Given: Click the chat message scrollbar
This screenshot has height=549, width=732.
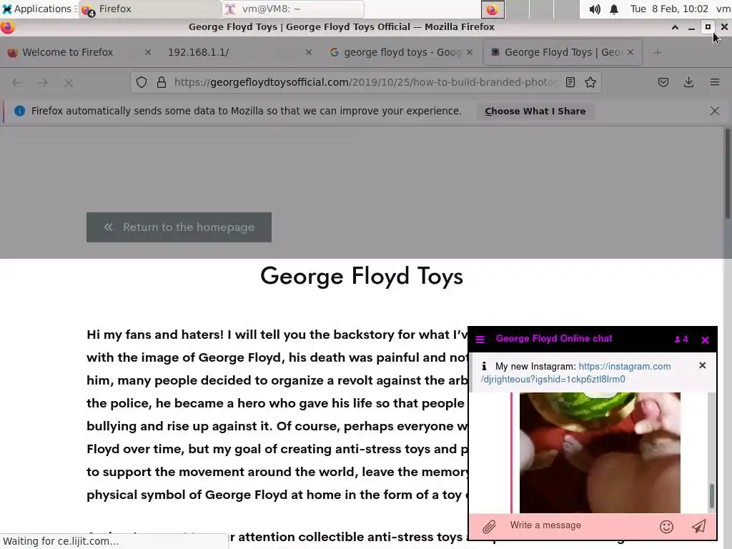Looking at the screenshot, I should 712,495.
